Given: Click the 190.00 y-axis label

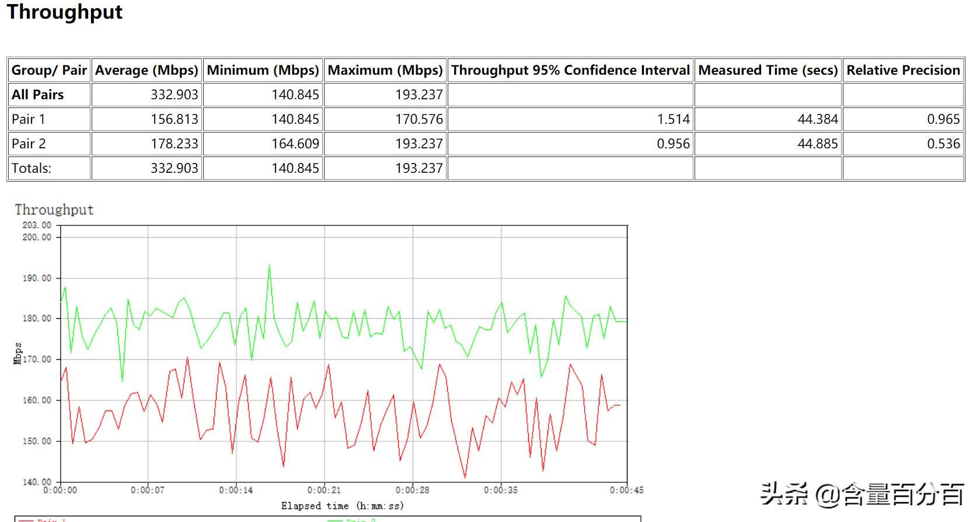Looking at the screenshot, I should click(37, 278).
